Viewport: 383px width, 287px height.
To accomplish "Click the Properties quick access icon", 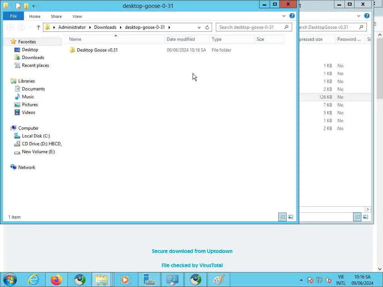I will (x=18, y=5).
